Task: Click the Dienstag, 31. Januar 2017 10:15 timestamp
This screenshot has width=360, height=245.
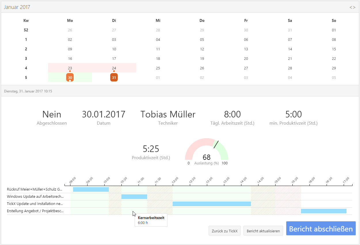Action: [28, 91]
